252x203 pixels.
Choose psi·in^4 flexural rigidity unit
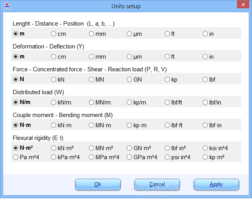point(178,157)
